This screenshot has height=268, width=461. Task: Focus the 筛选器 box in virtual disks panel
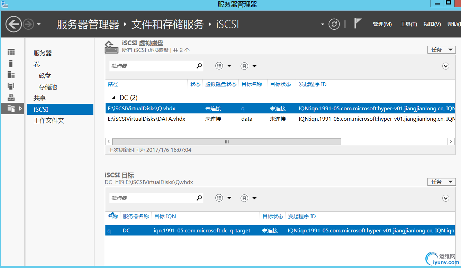point(152,66)
